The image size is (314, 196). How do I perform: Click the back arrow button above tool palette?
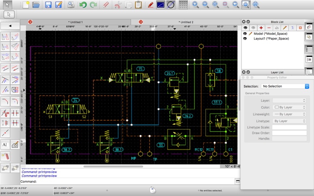pyautogui.click(x=10, y=26)
